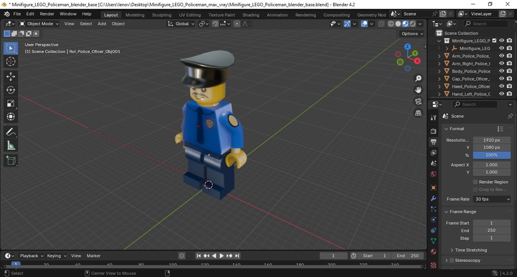Click the pan view hand icon
The image size is (517, 277).
pyautogui.click(x=418, y=90)
